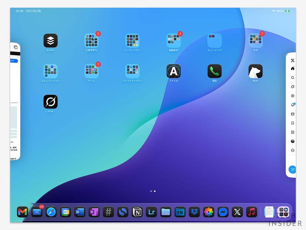
Task: Open Notion from the dock
Action: tap(137, 212)
